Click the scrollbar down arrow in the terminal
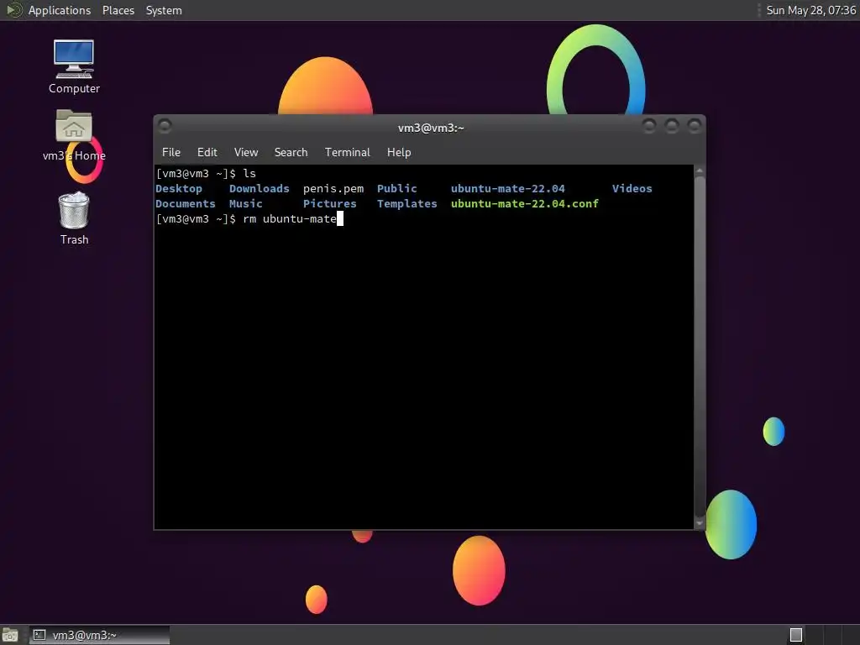The width and height of the screenshot is (860, 645). click(x=700, y=523)
